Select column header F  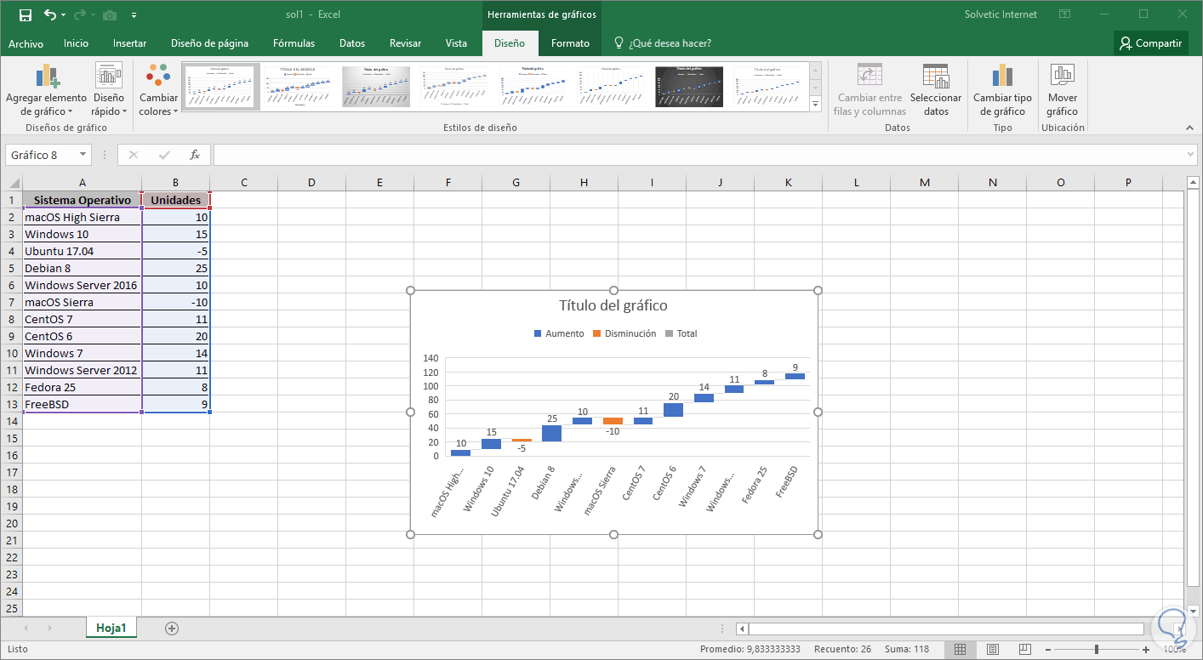pos(448,183)
